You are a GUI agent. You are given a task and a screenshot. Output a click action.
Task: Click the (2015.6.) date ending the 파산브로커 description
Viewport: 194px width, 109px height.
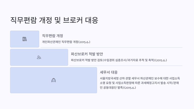(161, 60)
